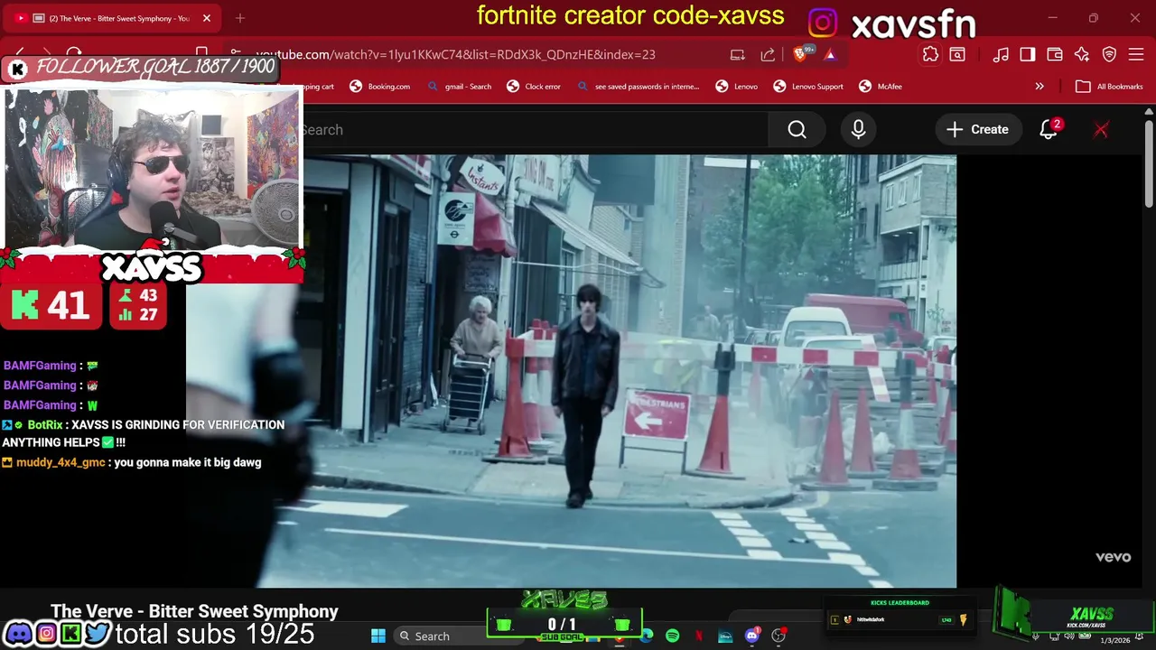Click the red X icon near notifications
This screenshot has width=1156, height=650.
(x=1101, y=130)
